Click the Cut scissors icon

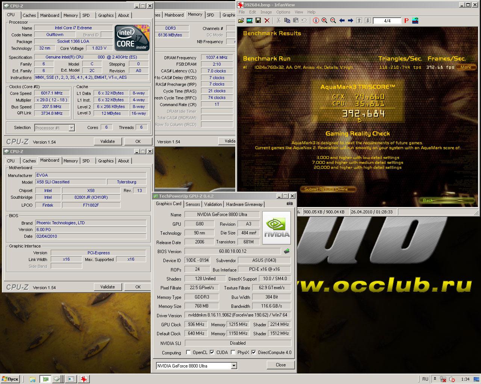[x=278, y=21]
